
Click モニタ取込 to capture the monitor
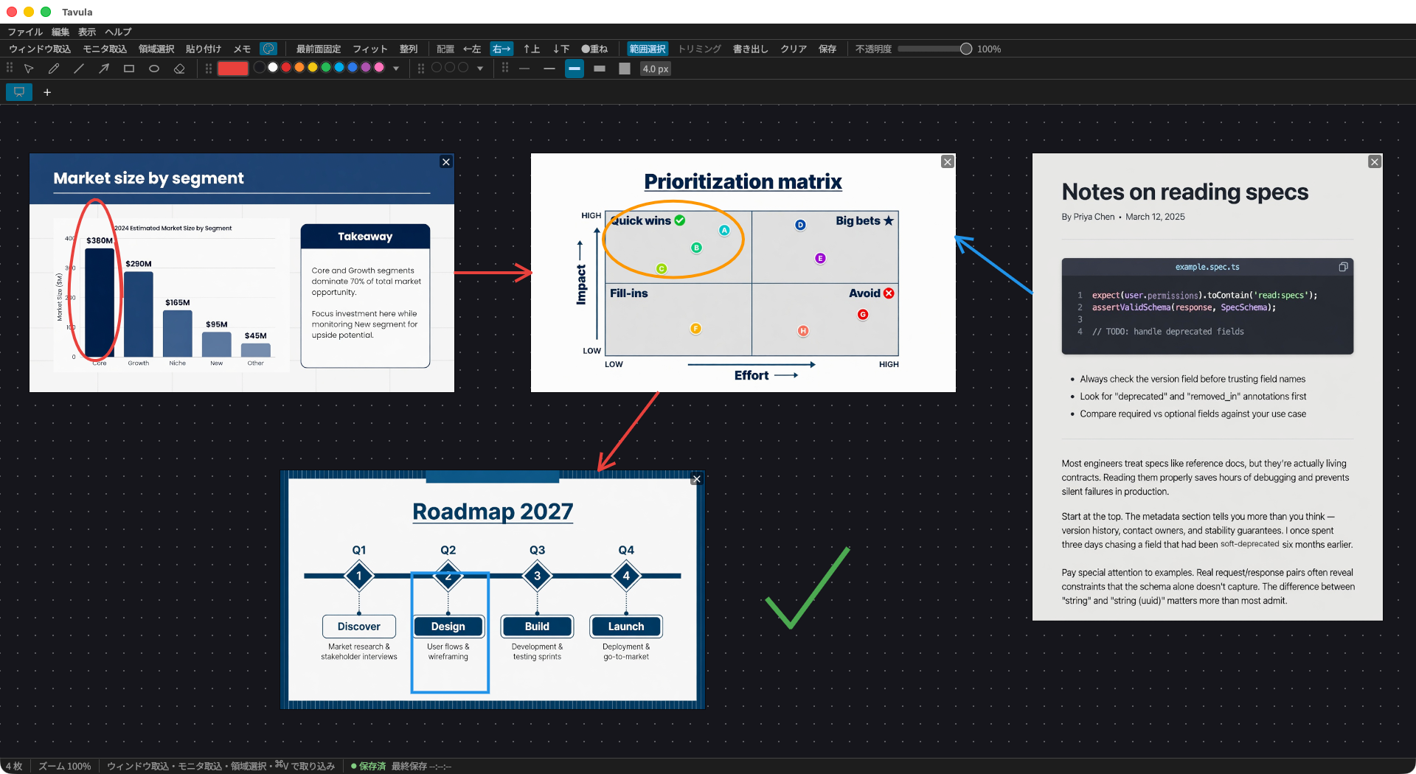[105, 49]
